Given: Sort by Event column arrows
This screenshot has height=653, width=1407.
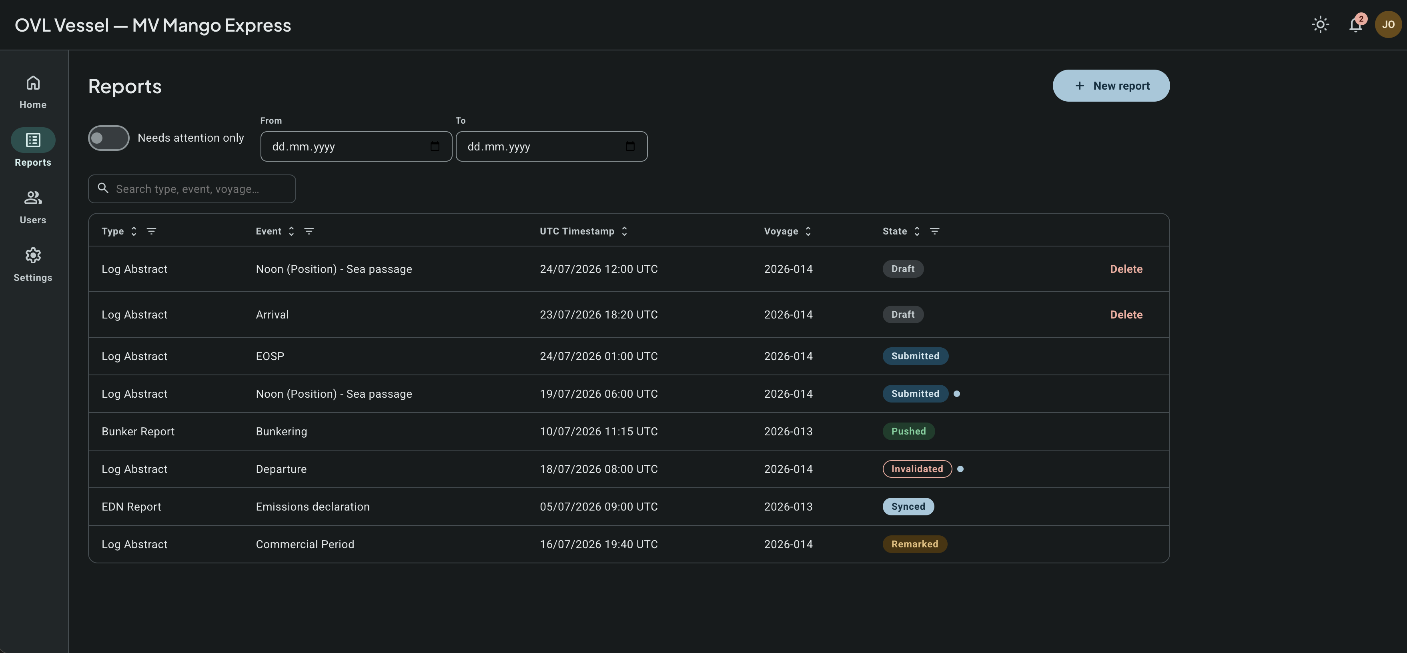Looking at the screenshot, I should (x=291, y=232).
